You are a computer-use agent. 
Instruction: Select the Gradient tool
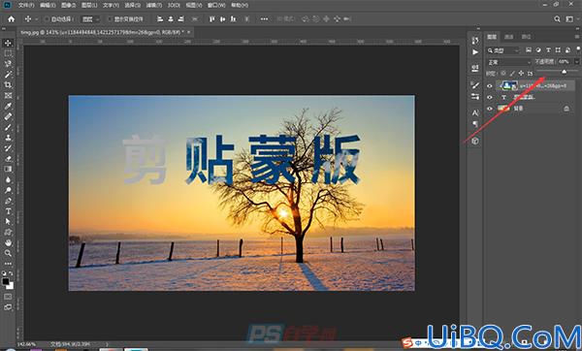[x=8, y=169]
